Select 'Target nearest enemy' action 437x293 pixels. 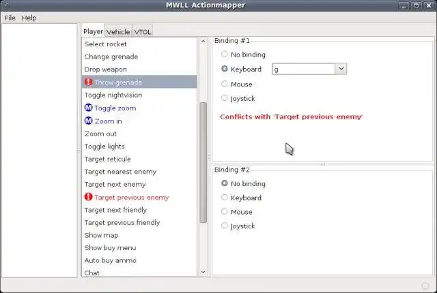click(x=139, y=172)
